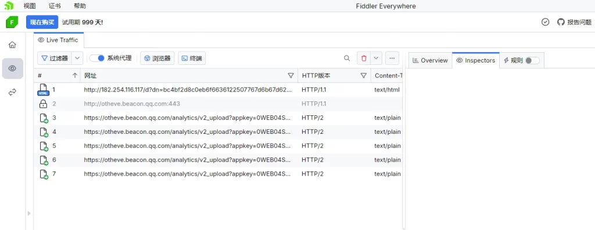Screen dimensions: 595x230
Task: Click the search magnifier icon
Action: pyautogui.click(x=347, y=59)
